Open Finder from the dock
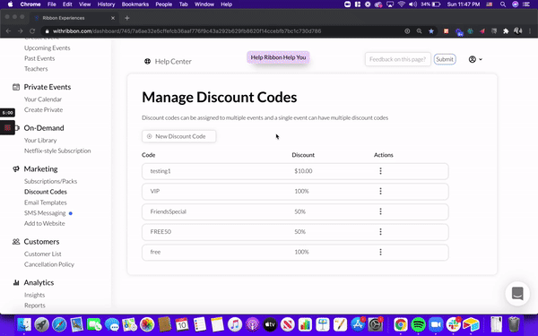This screenshot has height=336, width=538. pyautogui.click(x=24, y=324)
